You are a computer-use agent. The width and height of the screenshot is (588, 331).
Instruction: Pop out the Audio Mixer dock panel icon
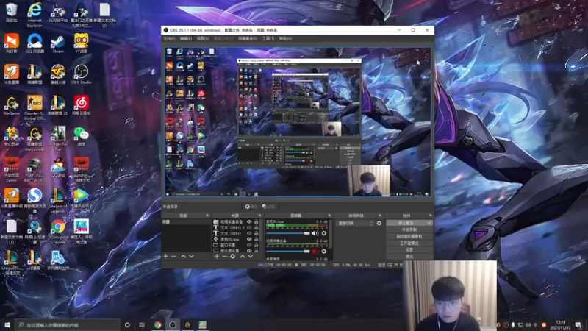point(329,216)
